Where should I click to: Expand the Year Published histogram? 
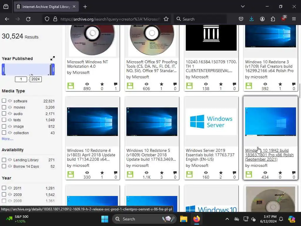point(53,58)
